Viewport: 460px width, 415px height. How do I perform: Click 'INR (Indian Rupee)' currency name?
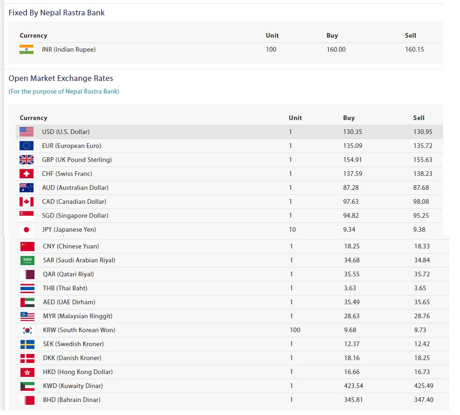click(x=69, y=49)
